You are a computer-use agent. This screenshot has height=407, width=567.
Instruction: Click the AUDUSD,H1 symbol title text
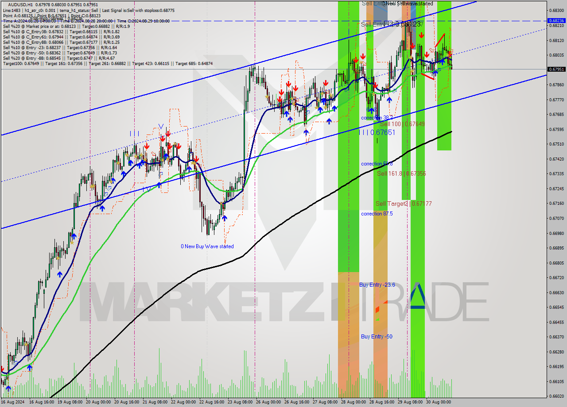click(x=20, y=5)
